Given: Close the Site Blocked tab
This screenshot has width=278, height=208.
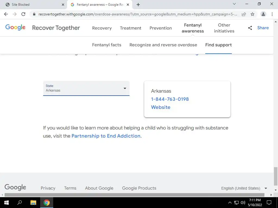Looking at the screenshot, I should 63,5.
